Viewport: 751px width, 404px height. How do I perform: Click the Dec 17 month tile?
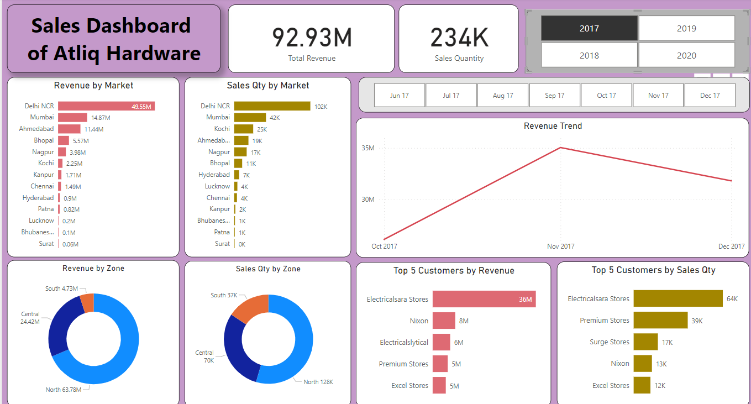coord(710,96)
